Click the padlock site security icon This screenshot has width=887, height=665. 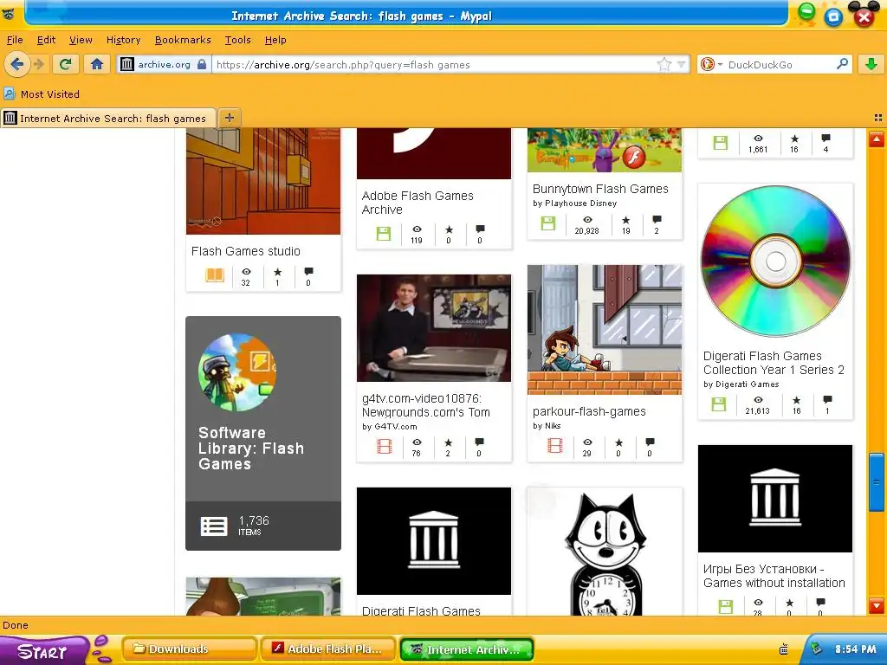pos(201,64)
